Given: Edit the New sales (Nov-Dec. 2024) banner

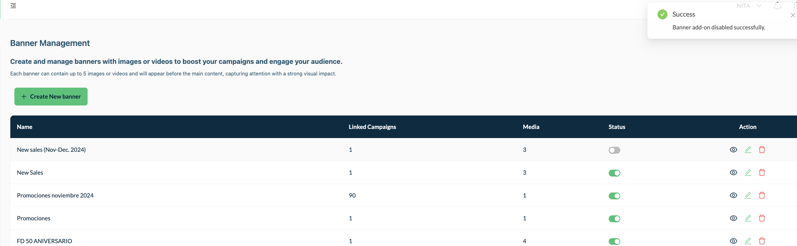Looking at the screenshot, I should click(748, 150).
